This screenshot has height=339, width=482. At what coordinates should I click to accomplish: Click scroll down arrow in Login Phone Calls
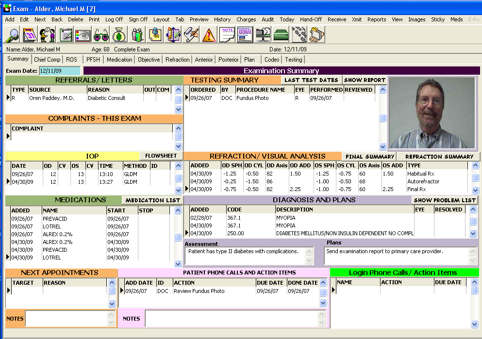pyautogui.click(x=474, y=324)
